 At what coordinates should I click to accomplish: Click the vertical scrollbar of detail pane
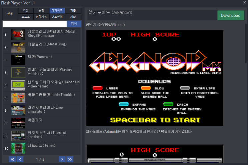tap(246, 43)
